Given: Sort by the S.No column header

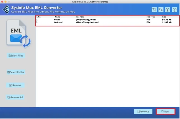Looking at the screenshot, I should pyautogui.click(x=38, y=17).
